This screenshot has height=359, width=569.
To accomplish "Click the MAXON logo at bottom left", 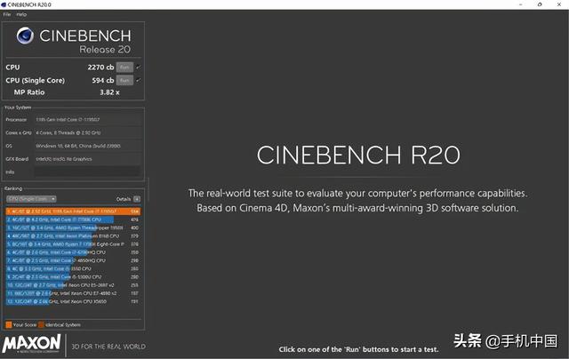I will [x=32, y=343].
